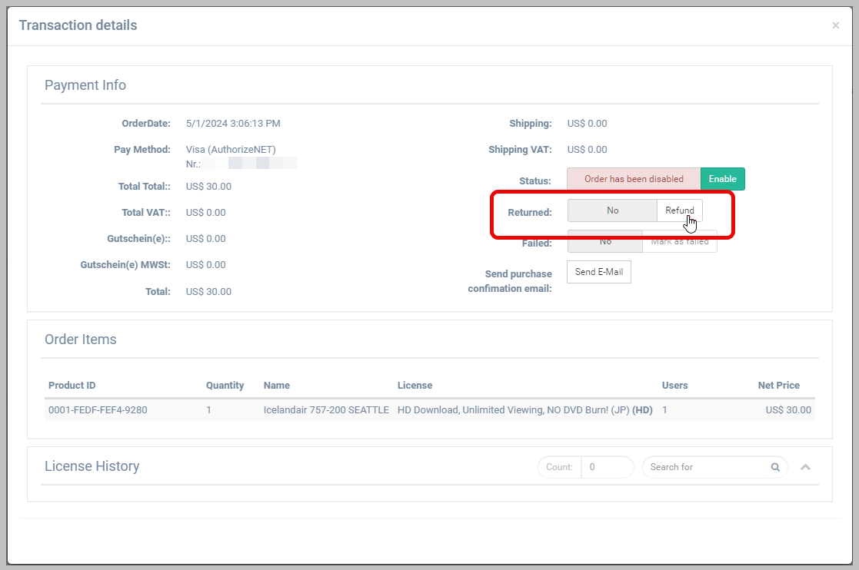Image resolution: width=859 pixels, height=570 pixels.
Task: Click into the 'Search for' input
Action: [x=706, y=467]
